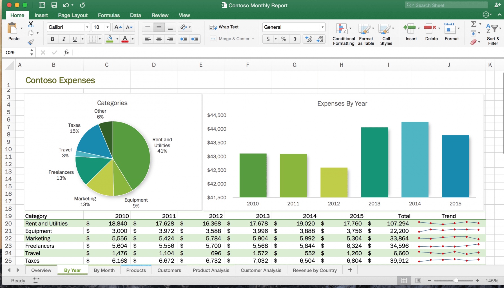Click the Search Sheet field
This screenshot has height=288, width=504.
click(x=448, y=5)
